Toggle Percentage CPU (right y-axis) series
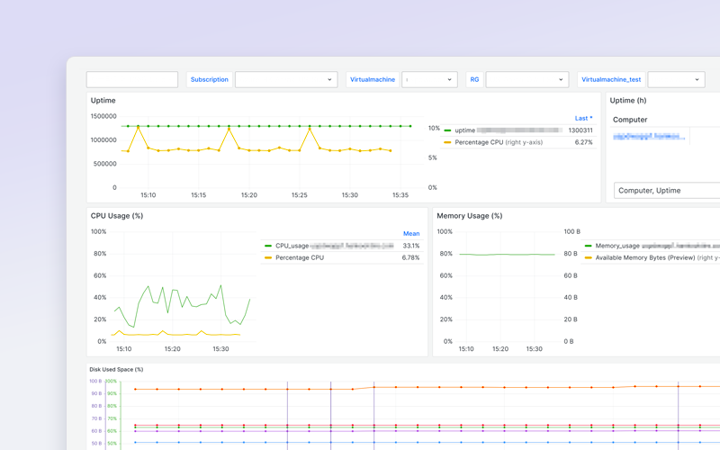Screen dimensions: 720x450 [499, 142]
